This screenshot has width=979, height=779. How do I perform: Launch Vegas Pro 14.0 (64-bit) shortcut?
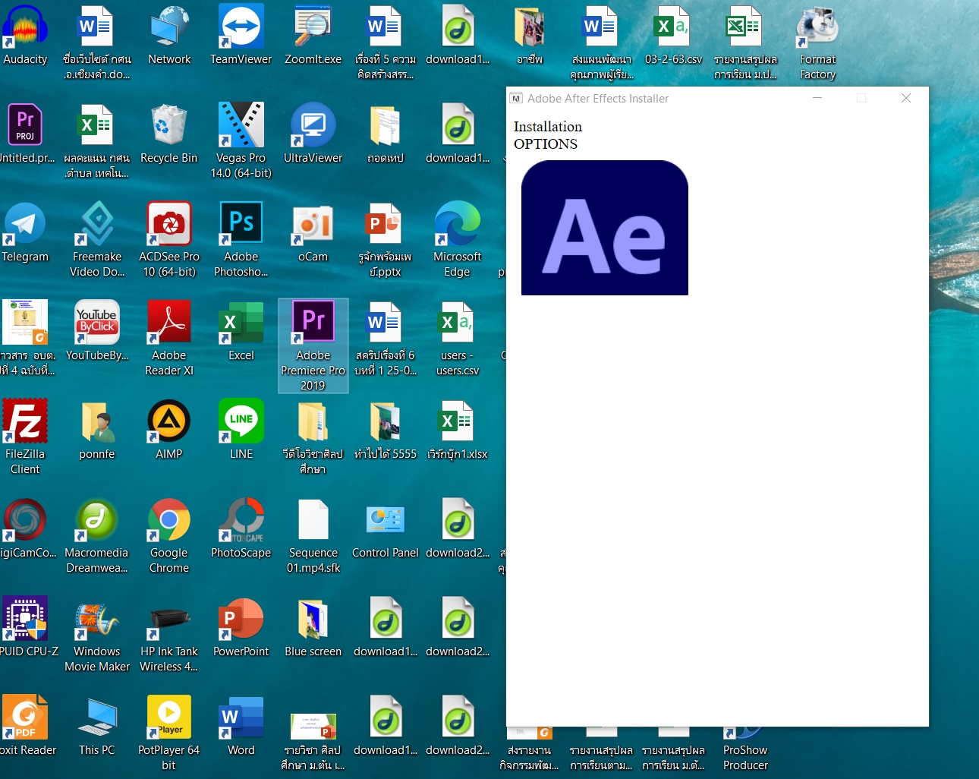(241, 141)
